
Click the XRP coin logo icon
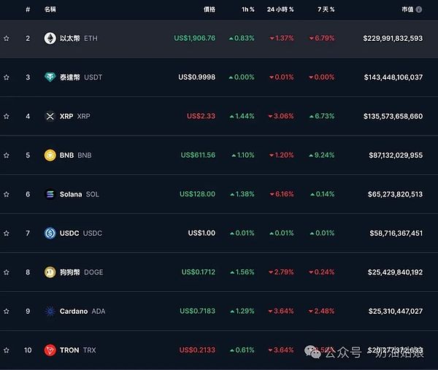pos(50,116)
